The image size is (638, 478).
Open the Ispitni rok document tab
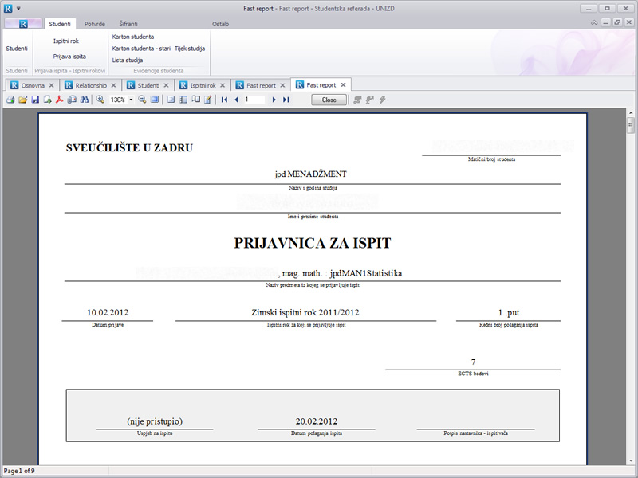pos(203,85)
